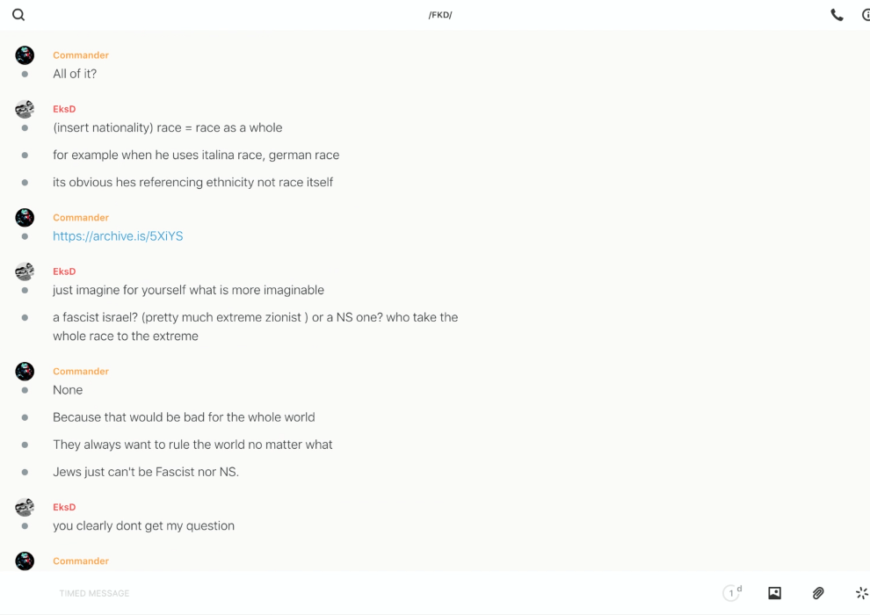Image resolution: width=870 pixels, height=615 pixels.
Task: Open the image picker icon
Action: (x=774, y=593)
